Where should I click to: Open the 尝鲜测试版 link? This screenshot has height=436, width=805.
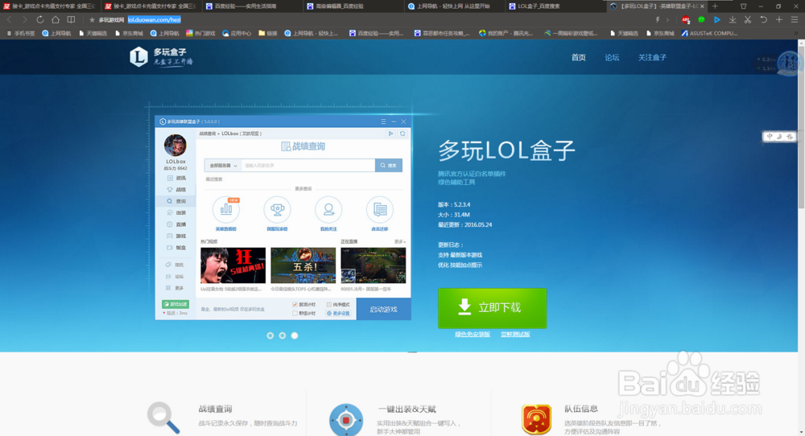tap(515, 335)
